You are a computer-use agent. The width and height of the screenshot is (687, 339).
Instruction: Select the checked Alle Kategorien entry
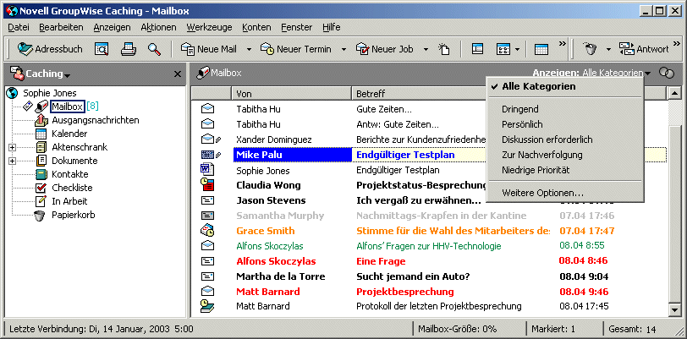click(564, 87)
